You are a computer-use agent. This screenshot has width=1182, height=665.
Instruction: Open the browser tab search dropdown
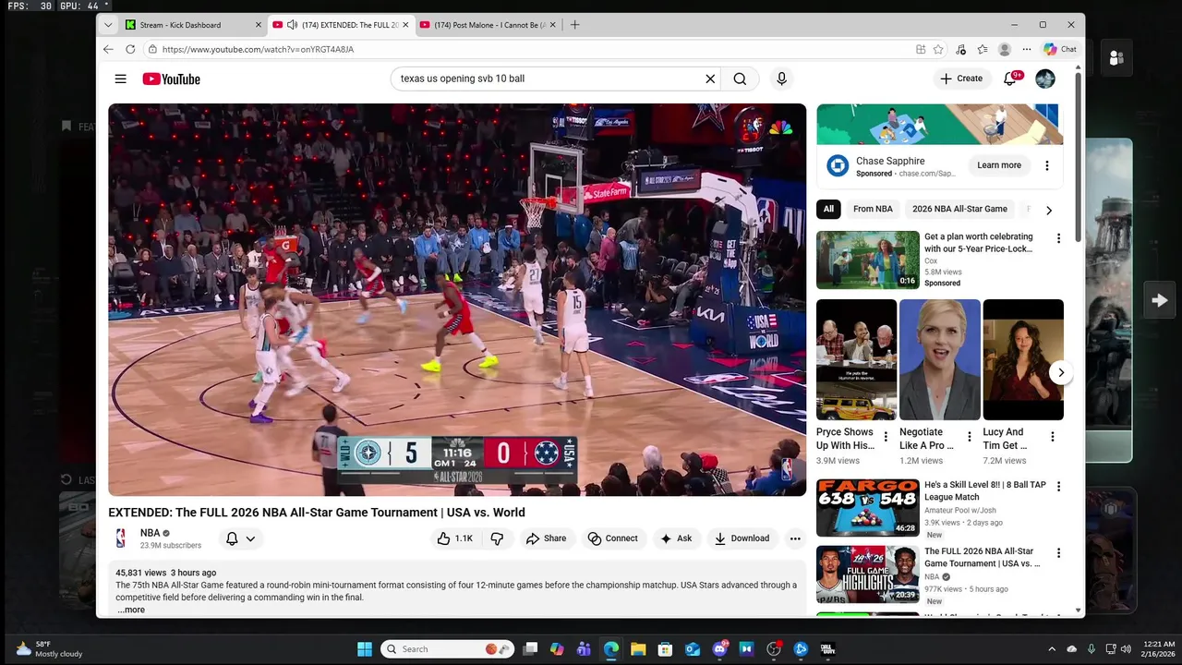click(x=108, y=25)
